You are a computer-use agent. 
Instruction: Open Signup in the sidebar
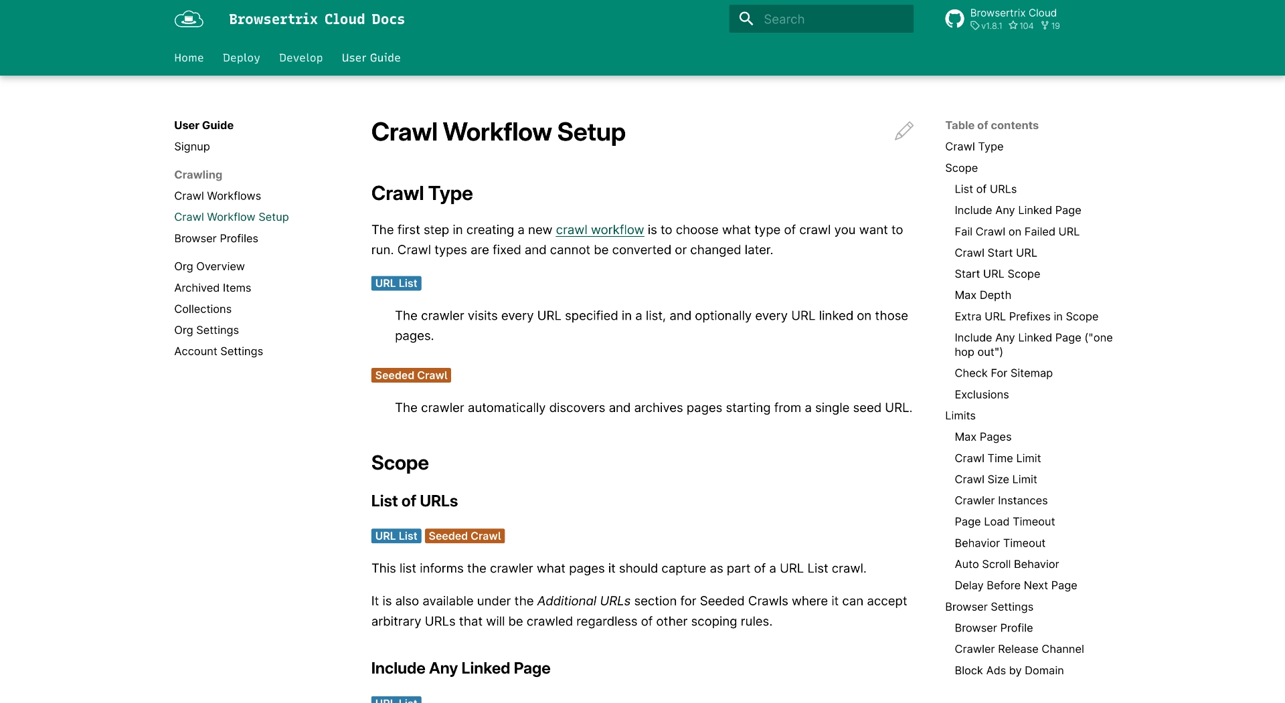[x=192, y=146]
